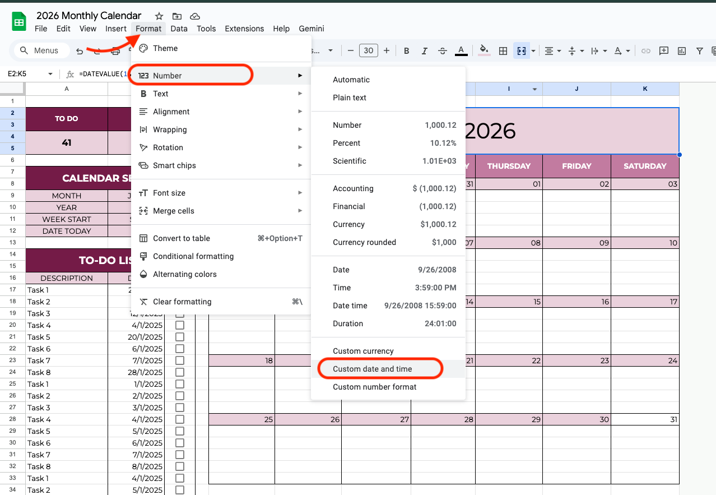This screenshot has height=495, width=716.
Task: Select the strikethrough icon
Action: click(442, 50)
